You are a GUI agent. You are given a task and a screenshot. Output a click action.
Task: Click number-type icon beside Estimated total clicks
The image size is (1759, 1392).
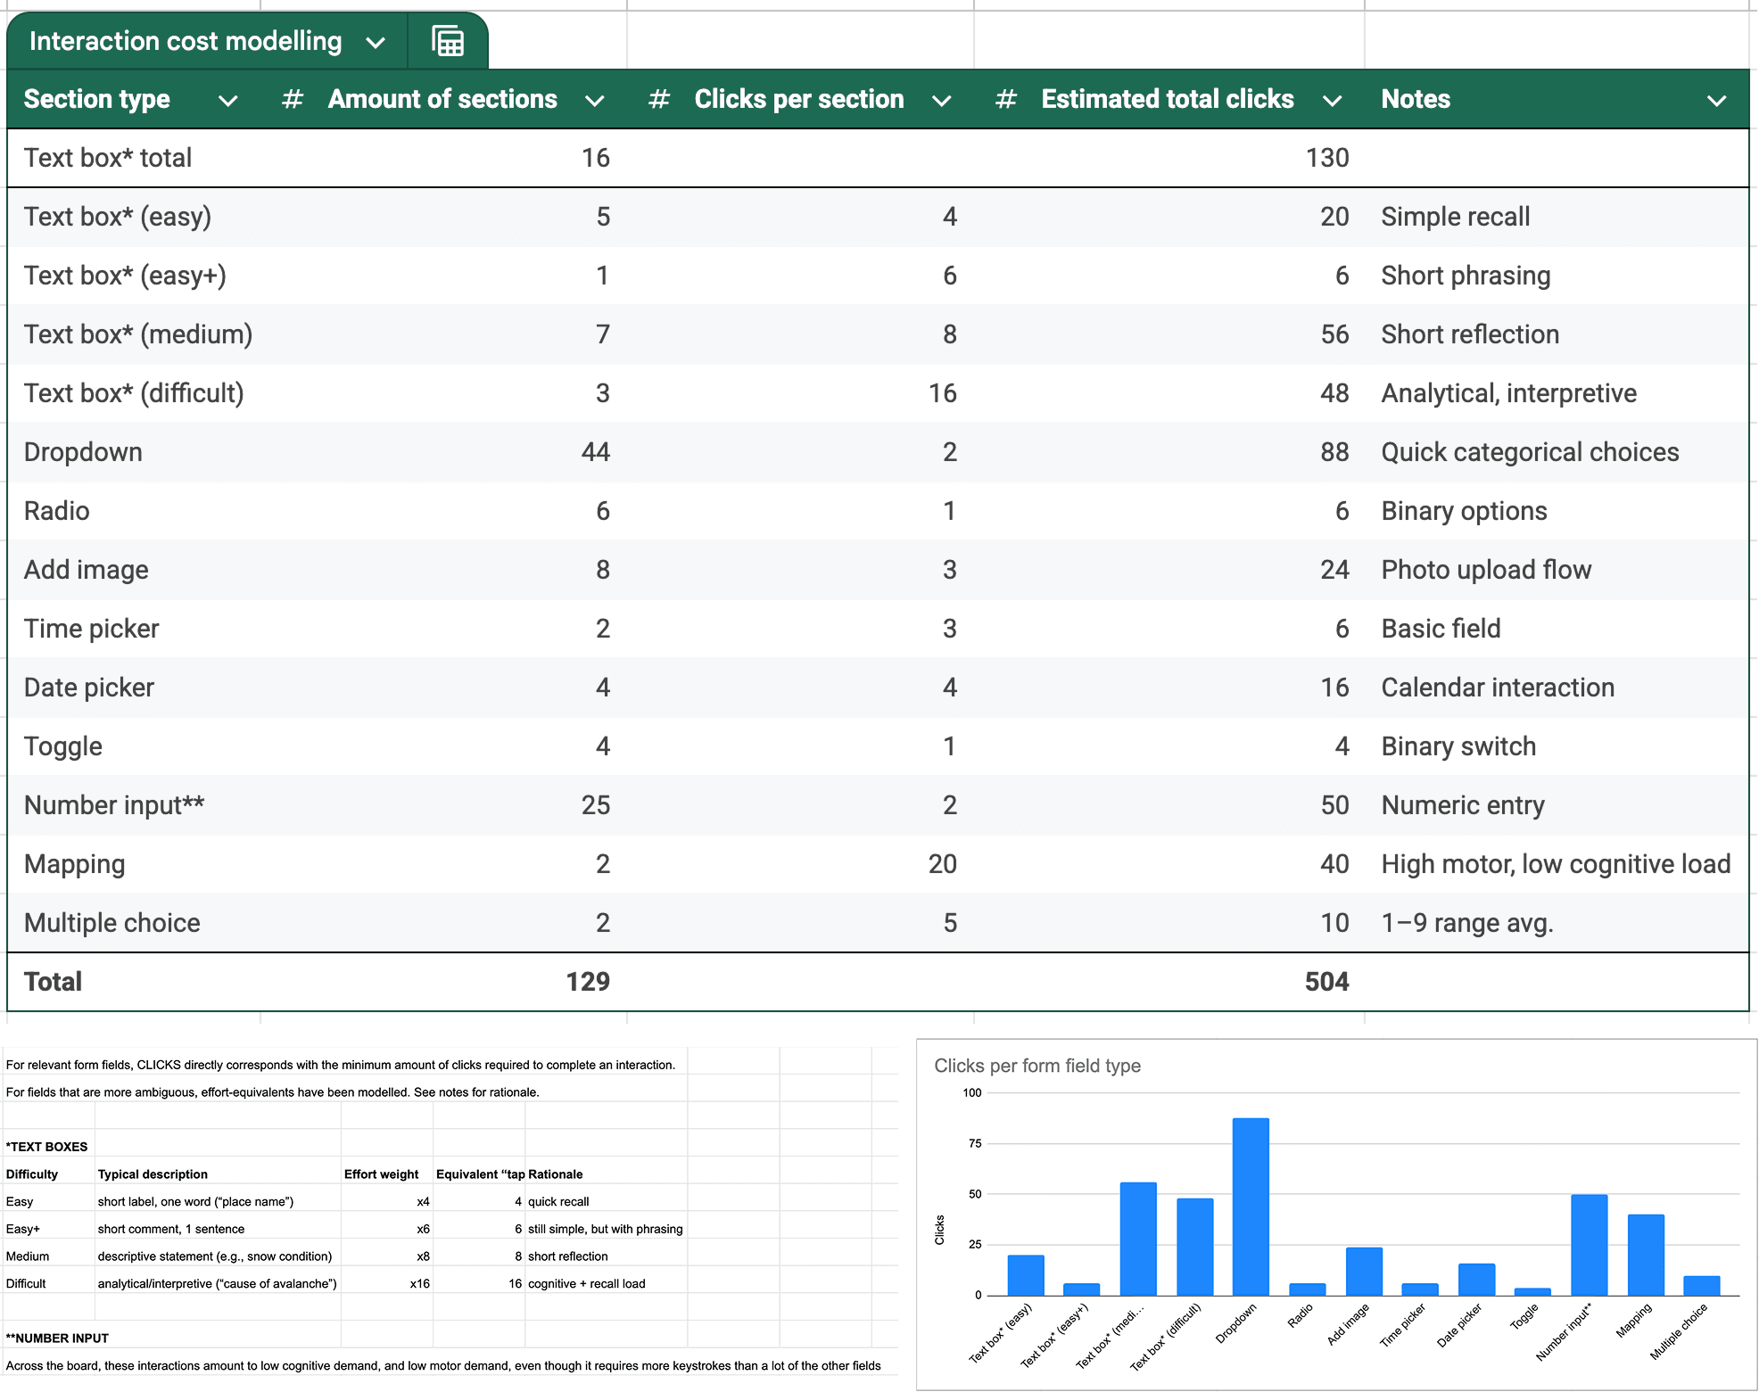point(1005,99)
